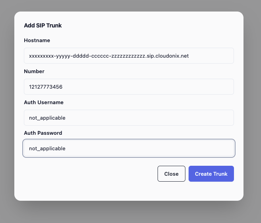Click the Number label
This screenshot has width=261, height=223.
pyautogui.click(x=34, y=72)
